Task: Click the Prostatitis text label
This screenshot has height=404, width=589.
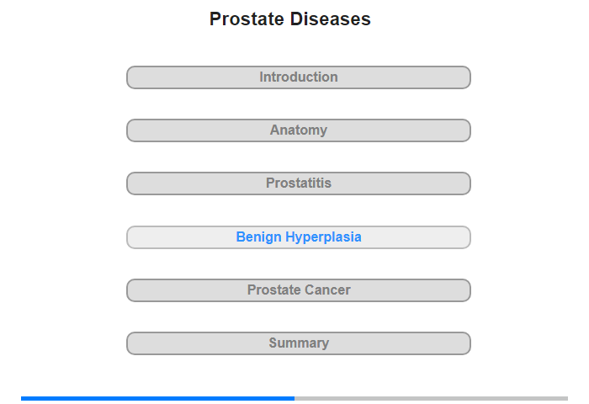Action: tap(299, 183)
